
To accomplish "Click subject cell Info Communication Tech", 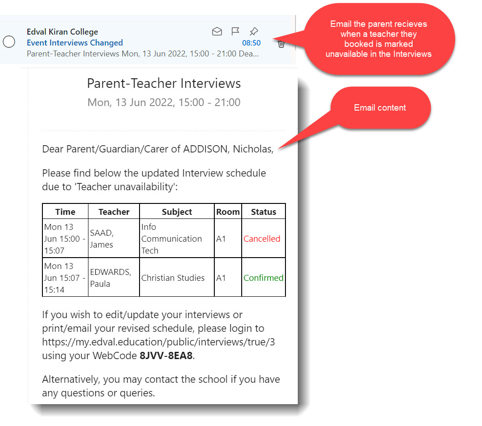I will (x=177, y=238).
